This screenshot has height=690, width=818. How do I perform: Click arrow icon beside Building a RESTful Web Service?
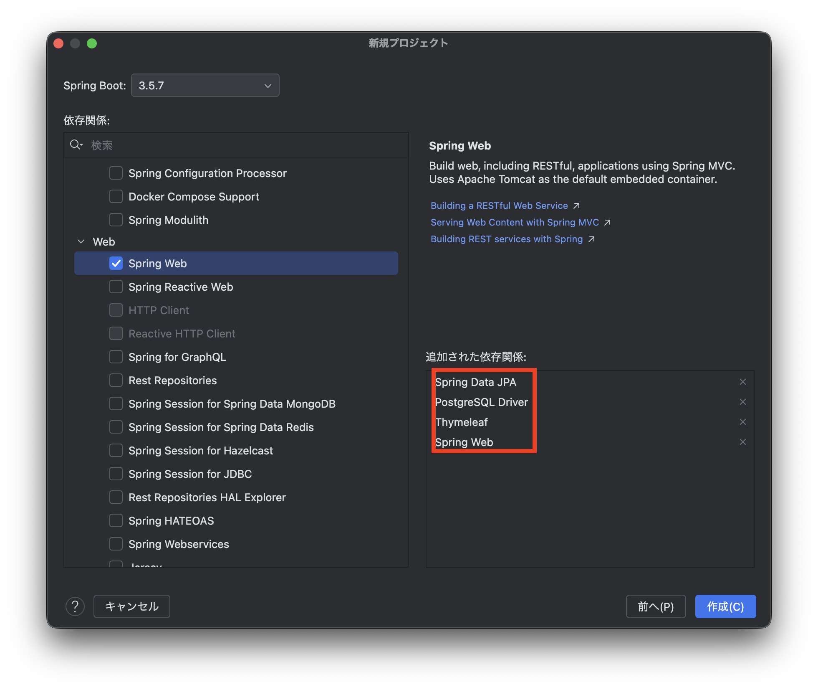click(576, 206)
